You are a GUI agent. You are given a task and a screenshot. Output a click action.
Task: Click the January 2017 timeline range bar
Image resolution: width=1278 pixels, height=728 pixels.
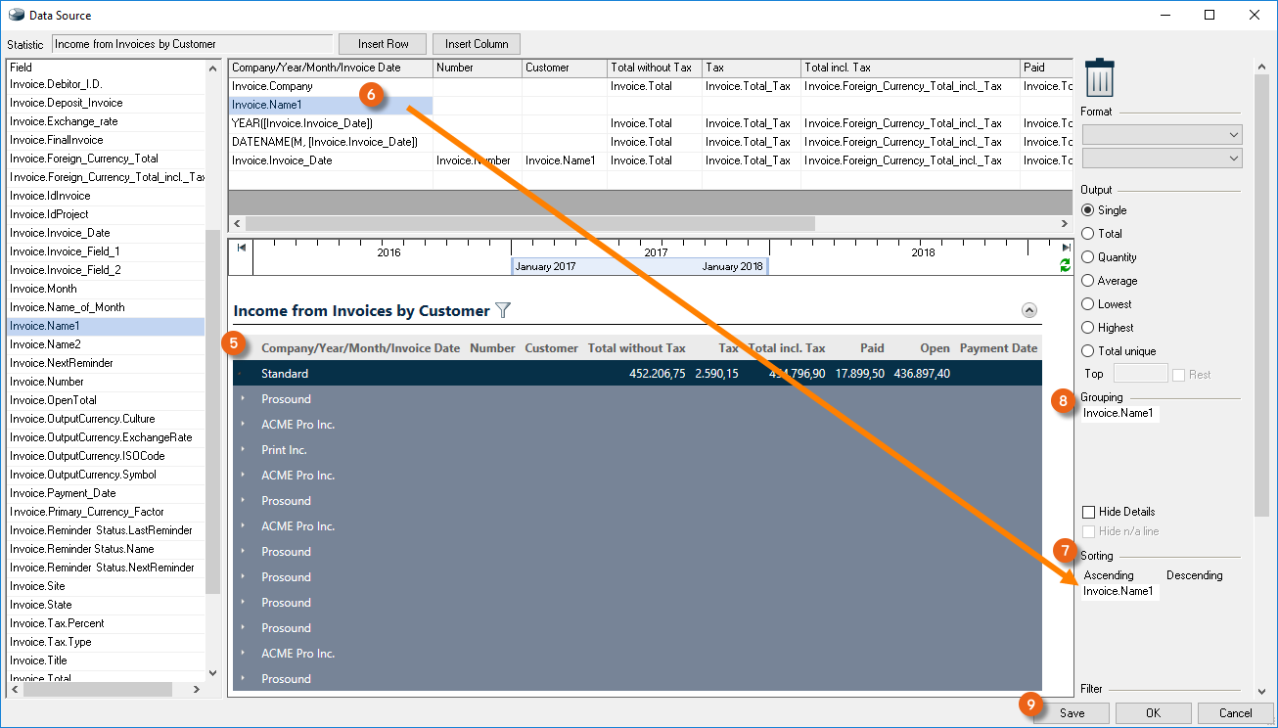[x=639, y=266]
